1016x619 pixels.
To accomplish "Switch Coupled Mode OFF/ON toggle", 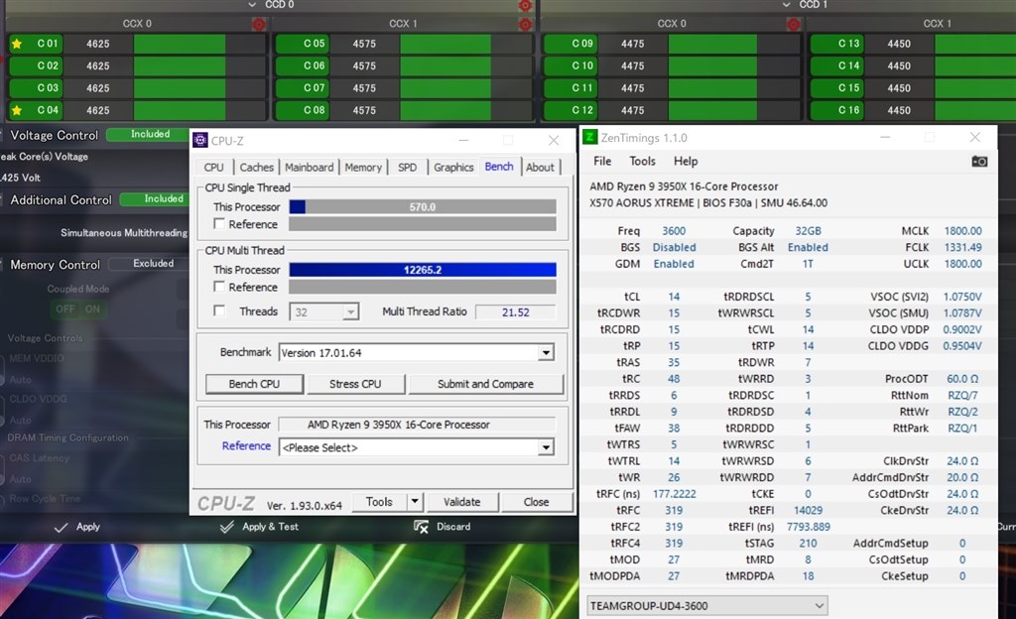I will [x=77, y=309].
